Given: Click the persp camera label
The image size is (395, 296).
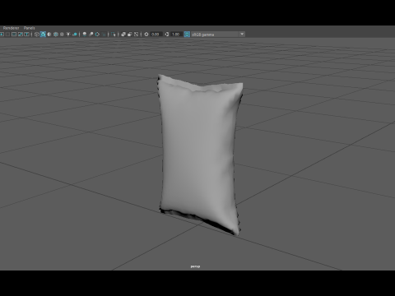Looking at the screenshot, I should [x=195, y=266].
